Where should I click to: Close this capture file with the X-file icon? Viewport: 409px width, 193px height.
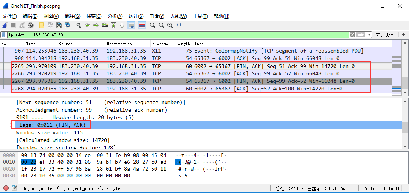(x=59, y=25)
